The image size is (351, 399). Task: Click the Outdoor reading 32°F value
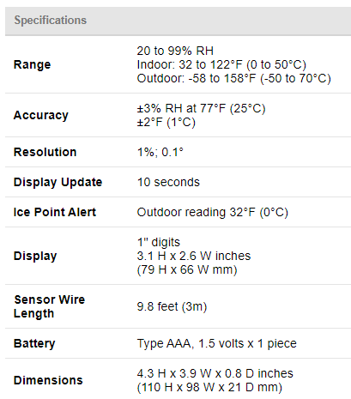[213, 213]
